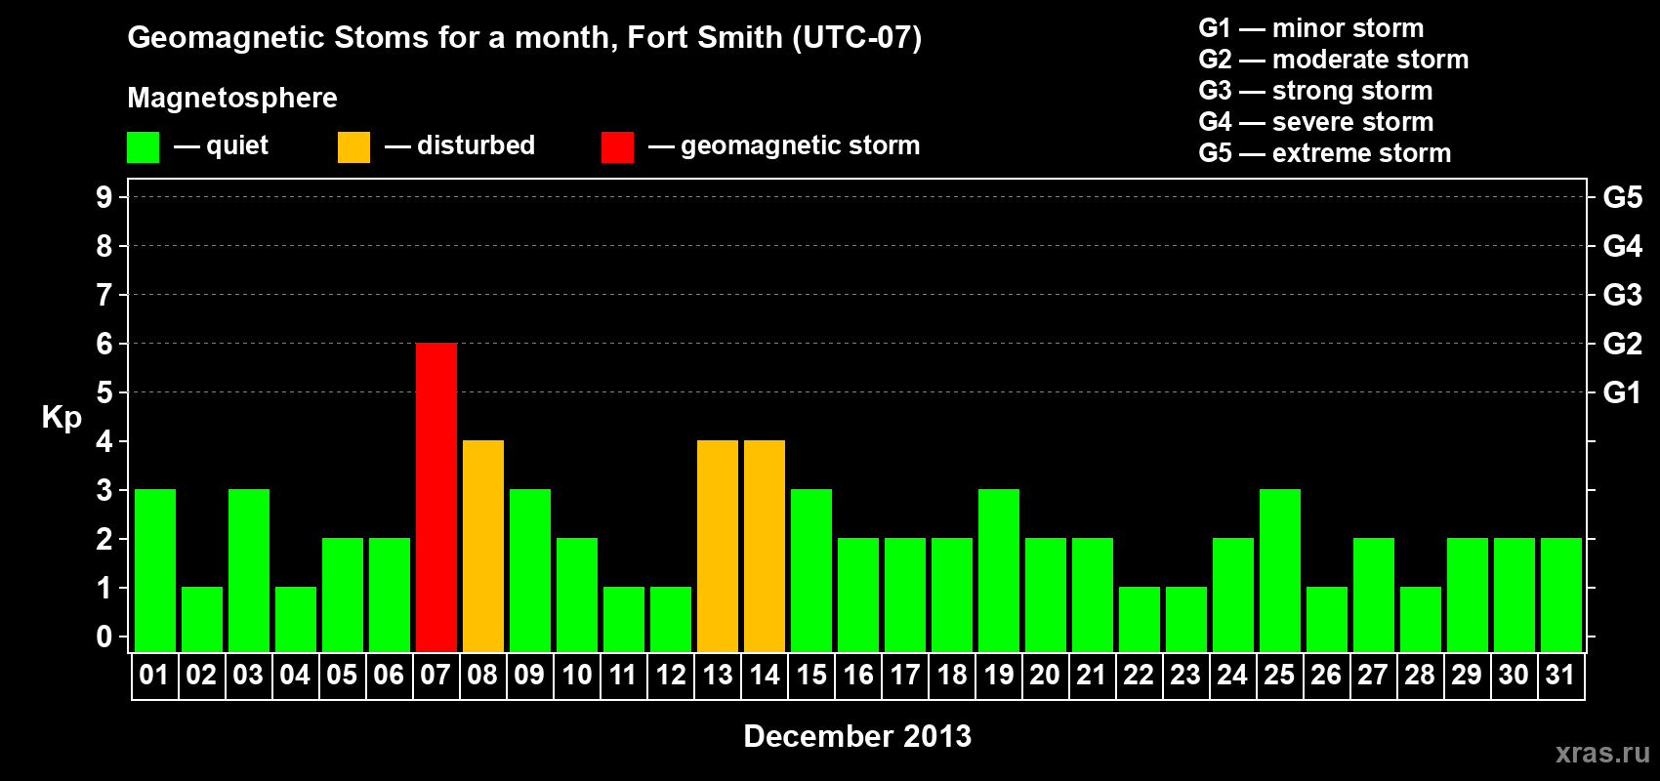Image resolution: width=1660 pixels, height=781 pixels.
Task: Click the yellow bar for day 08
Action: [x=483, y=547]
